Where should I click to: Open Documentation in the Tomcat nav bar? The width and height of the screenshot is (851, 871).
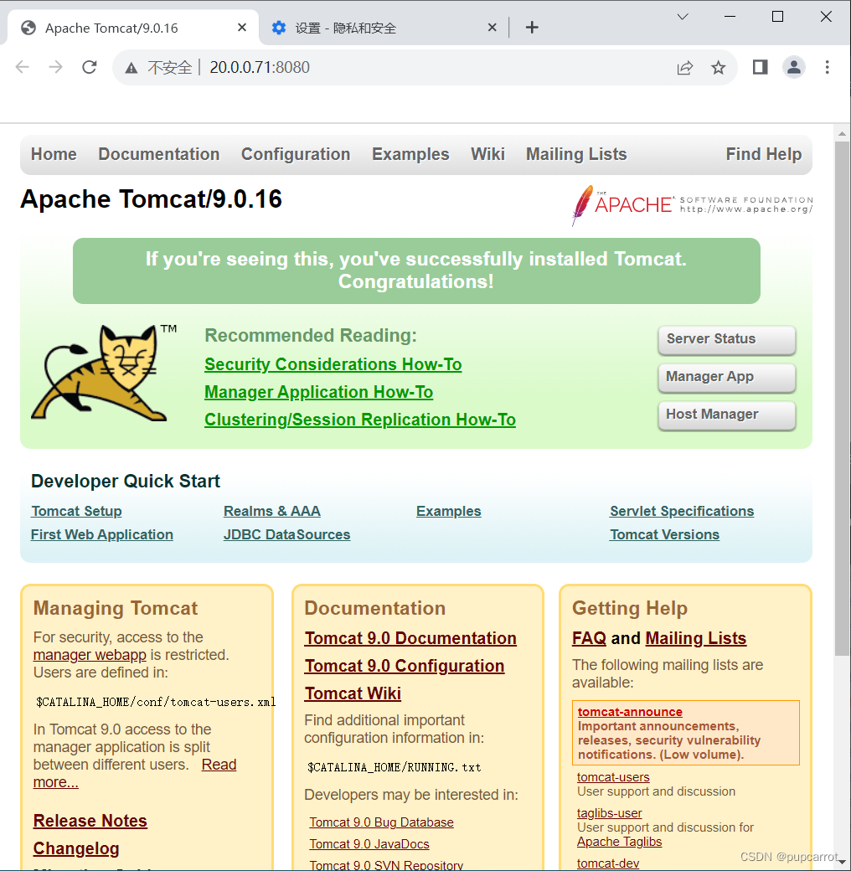(x=159, y=154)
